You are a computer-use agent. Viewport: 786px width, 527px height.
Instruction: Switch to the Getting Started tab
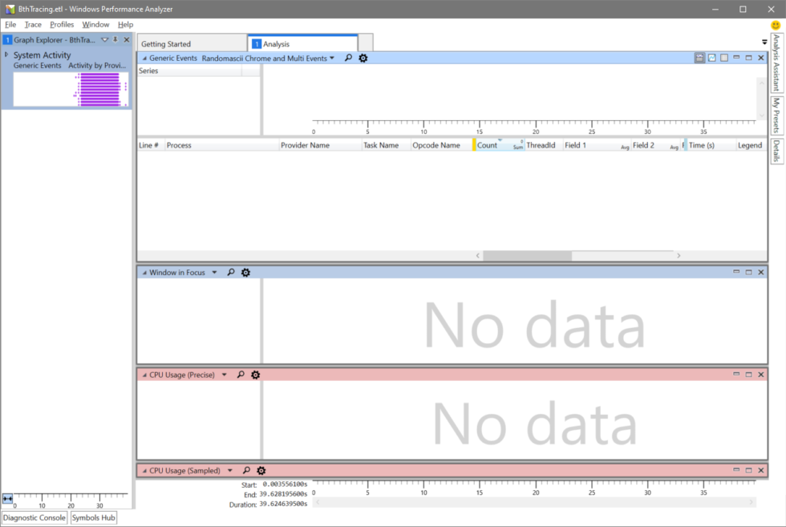(x=191, y=43)
